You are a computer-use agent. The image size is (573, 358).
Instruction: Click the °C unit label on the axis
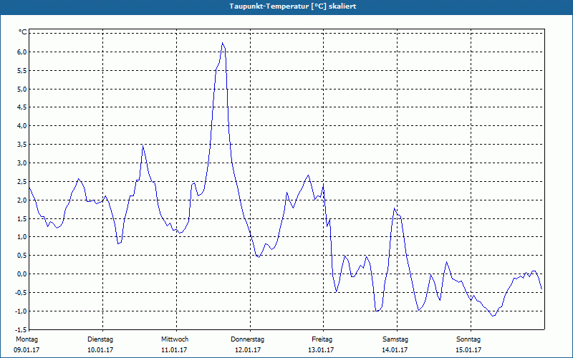[x=23, y=32]
